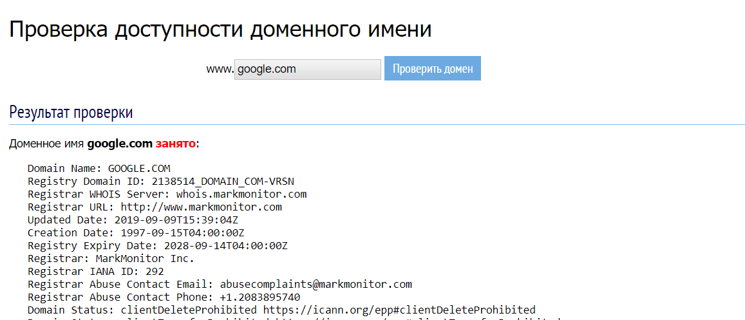Click the Registry Expiry Date 2028-09-14T04:00:00Z line
The image size is (745, 320).
click(x=158, y=246)
